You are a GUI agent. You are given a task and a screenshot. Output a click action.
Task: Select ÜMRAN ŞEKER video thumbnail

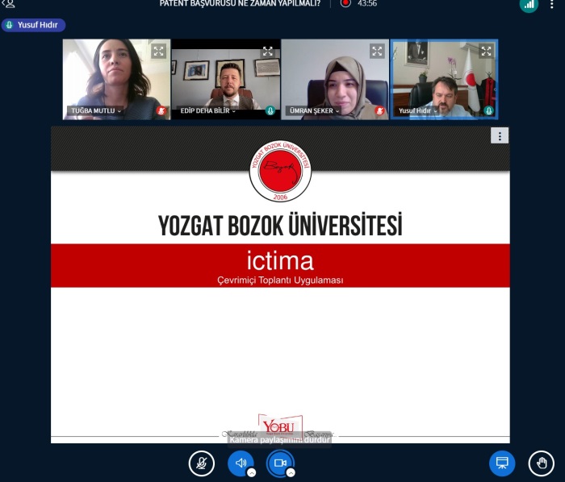coord(335,79)
